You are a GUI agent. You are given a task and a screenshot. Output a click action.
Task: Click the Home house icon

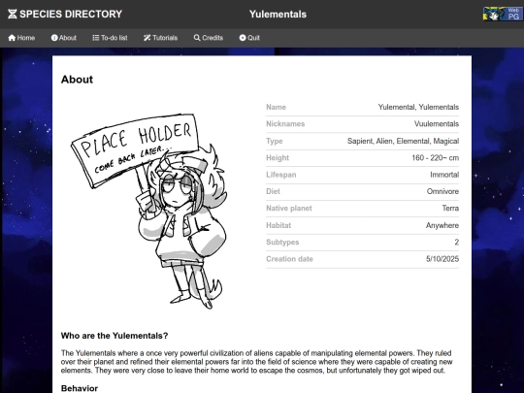point(12,38)
